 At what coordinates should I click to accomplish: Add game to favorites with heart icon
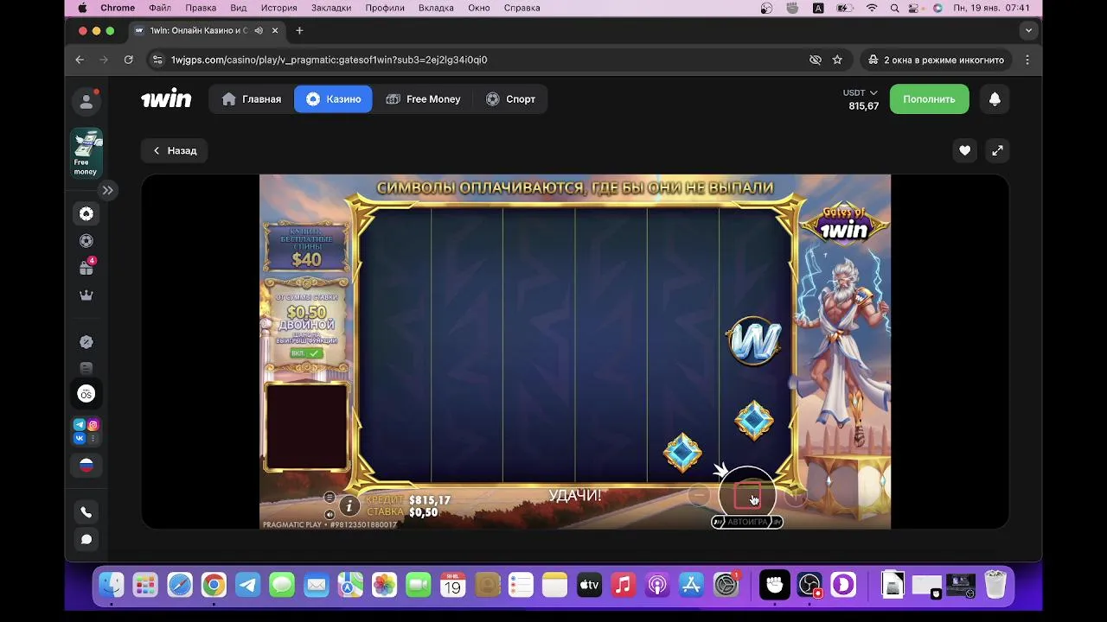point(964,150)
